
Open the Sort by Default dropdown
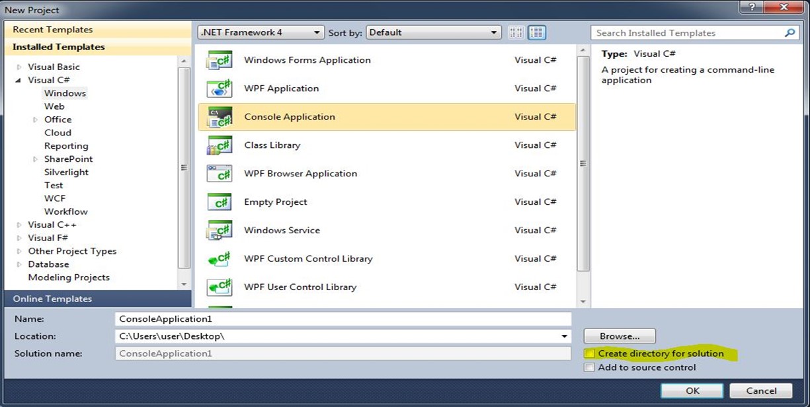point(434,32)
